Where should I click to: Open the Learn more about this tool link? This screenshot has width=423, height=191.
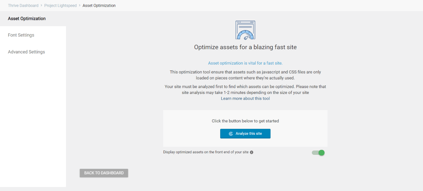tap(245, 99)
